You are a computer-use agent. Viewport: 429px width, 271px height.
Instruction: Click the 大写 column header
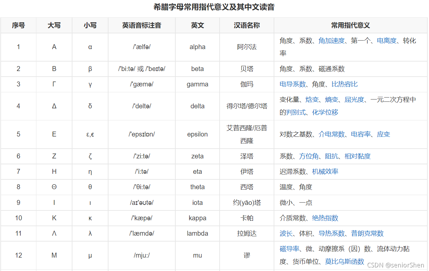54,25
